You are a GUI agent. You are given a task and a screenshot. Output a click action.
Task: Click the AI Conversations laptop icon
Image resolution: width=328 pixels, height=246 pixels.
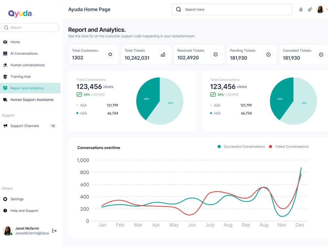[5, 53]
